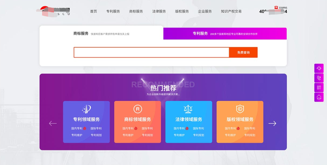Click the phone call icon in sidebar
Viewport: 327px width, 165px height.
(319, 78)
